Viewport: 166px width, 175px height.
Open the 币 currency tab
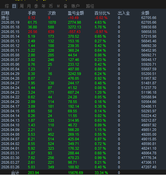51,6
